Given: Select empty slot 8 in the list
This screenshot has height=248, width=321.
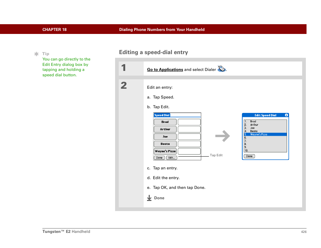Looking at the screenshot, I should pos(265,144).
